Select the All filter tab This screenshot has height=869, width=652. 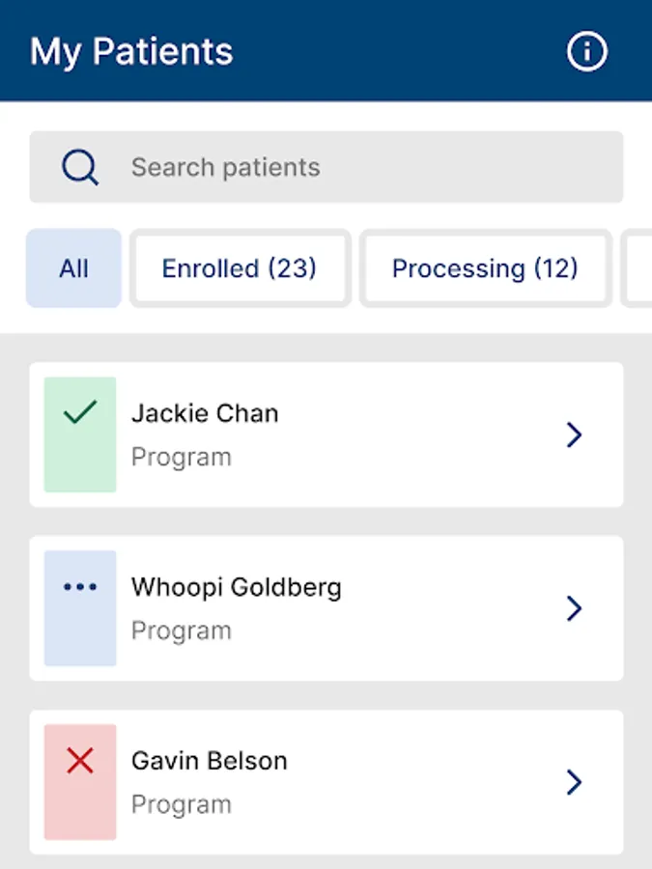[x=73, y=268]
